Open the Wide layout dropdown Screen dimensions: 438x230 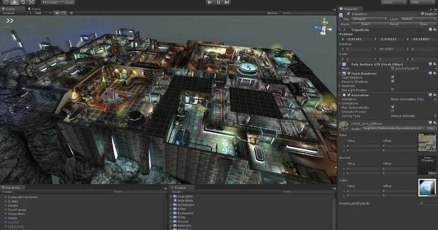[423, 2]
